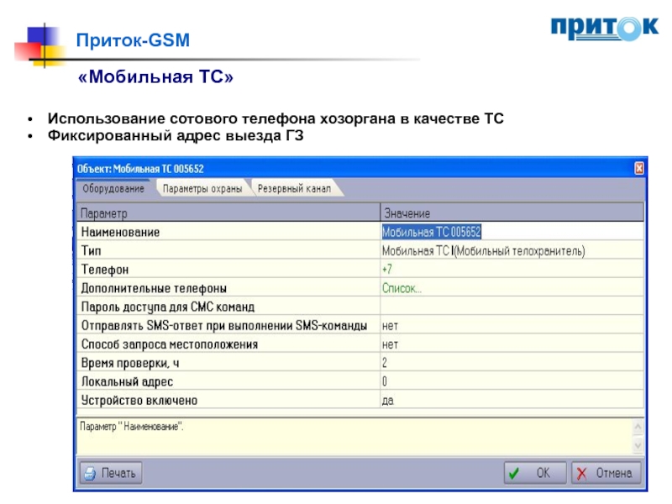Image resolution: width=672 pixels, height=504 pixels.
Task: Click description pane scrollbar down arrow
Action: 638,445
